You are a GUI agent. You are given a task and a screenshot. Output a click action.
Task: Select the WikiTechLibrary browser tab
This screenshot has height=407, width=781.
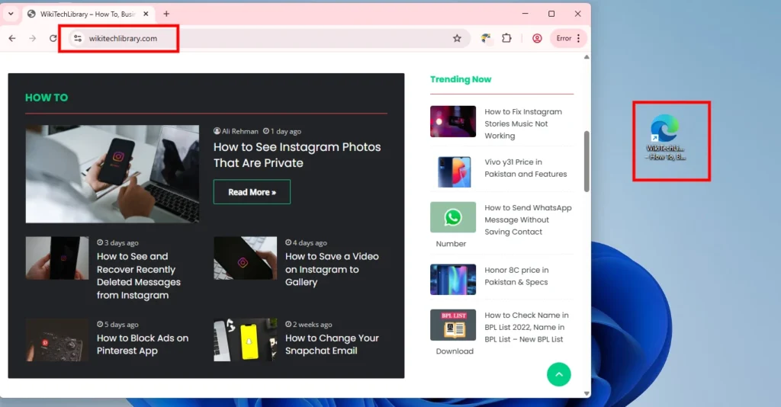click(88, 14)
